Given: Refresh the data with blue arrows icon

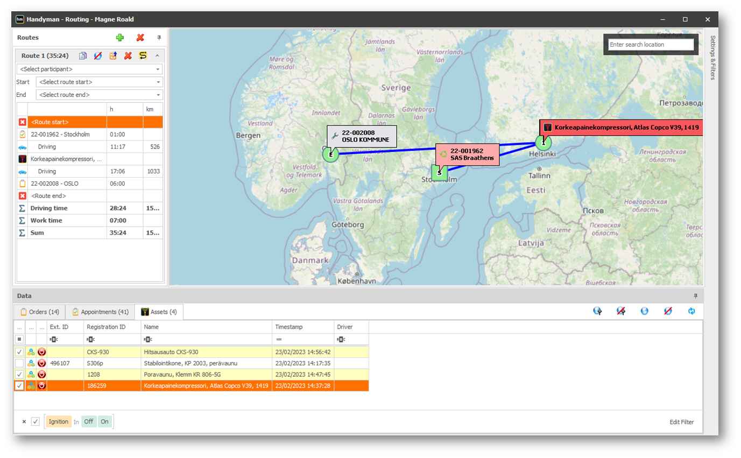Looking at the screenshot, I should click(691, 311).
